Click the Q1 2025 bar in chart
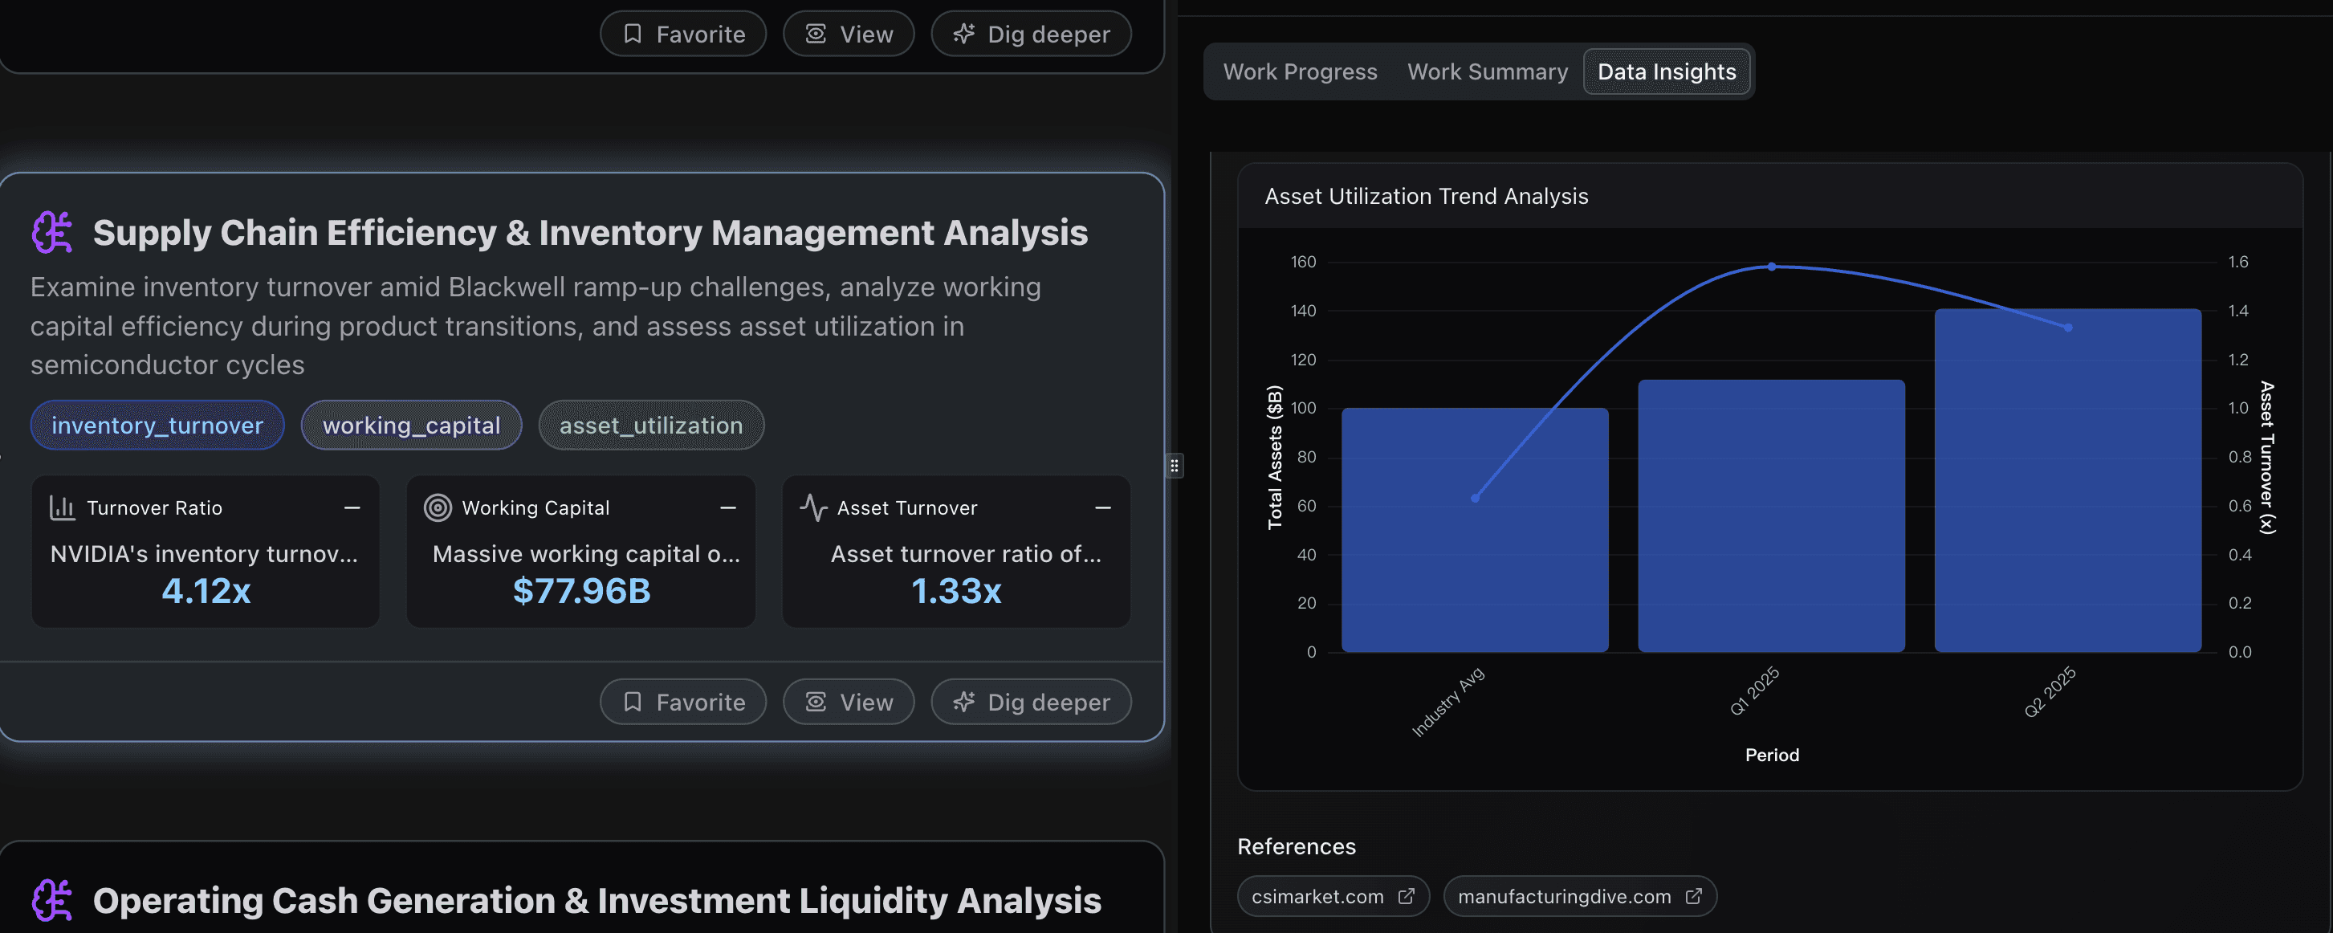The width and height of the screenshot is (2333, 933). click(1770, 515)
